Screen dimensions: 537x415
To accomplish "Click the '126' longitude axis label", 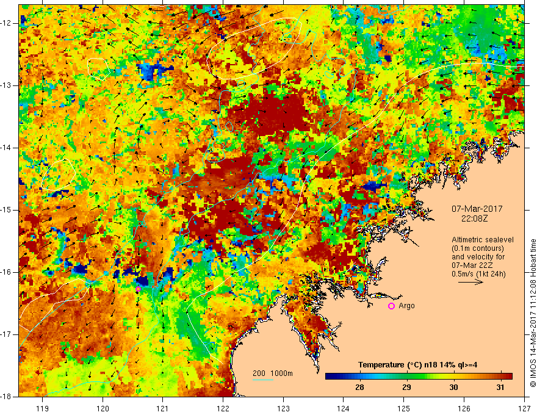I will click(464, 408).
